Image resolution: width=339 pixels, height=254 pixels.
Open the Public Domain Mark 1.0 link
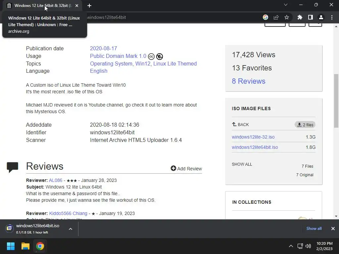(x=118, y=56)
